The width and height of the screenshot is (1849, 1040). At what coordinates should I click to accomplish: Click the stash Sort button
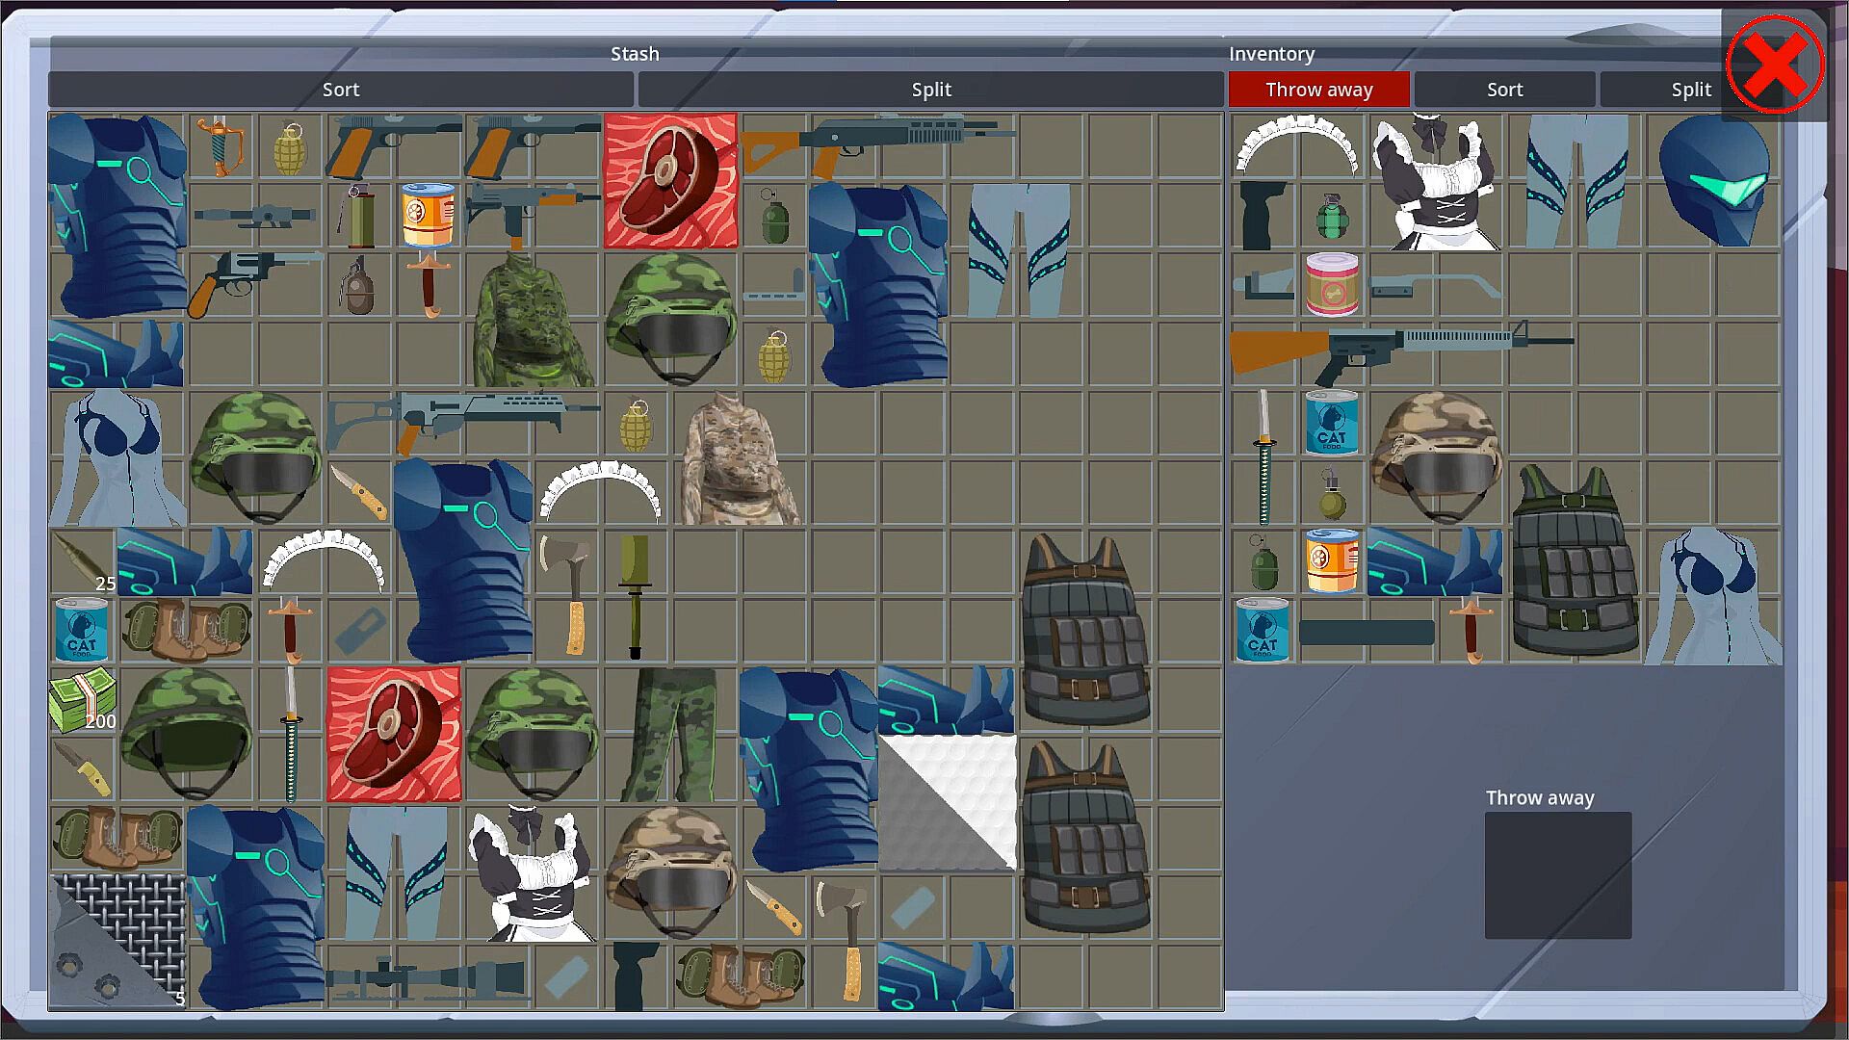point(341,90)
